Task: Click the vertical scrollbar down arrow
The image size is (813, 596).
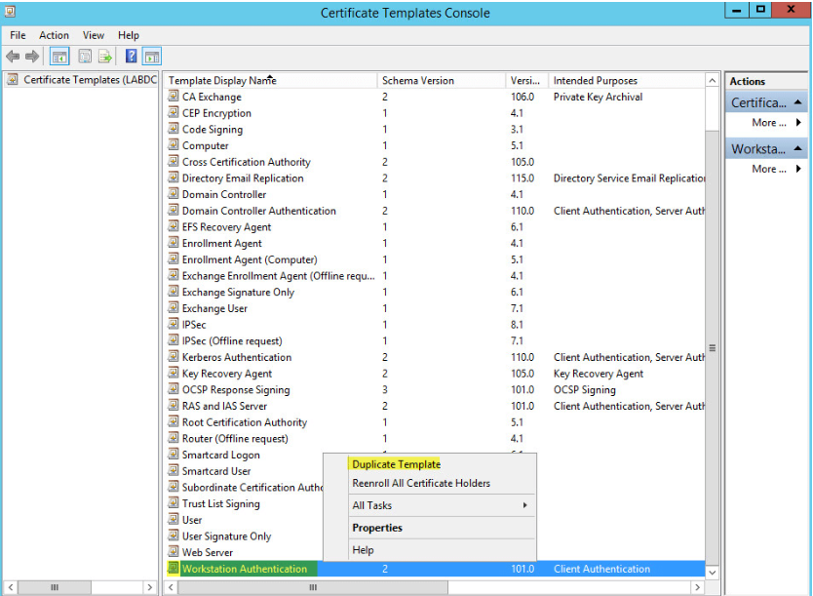Action: coord(713,574)
